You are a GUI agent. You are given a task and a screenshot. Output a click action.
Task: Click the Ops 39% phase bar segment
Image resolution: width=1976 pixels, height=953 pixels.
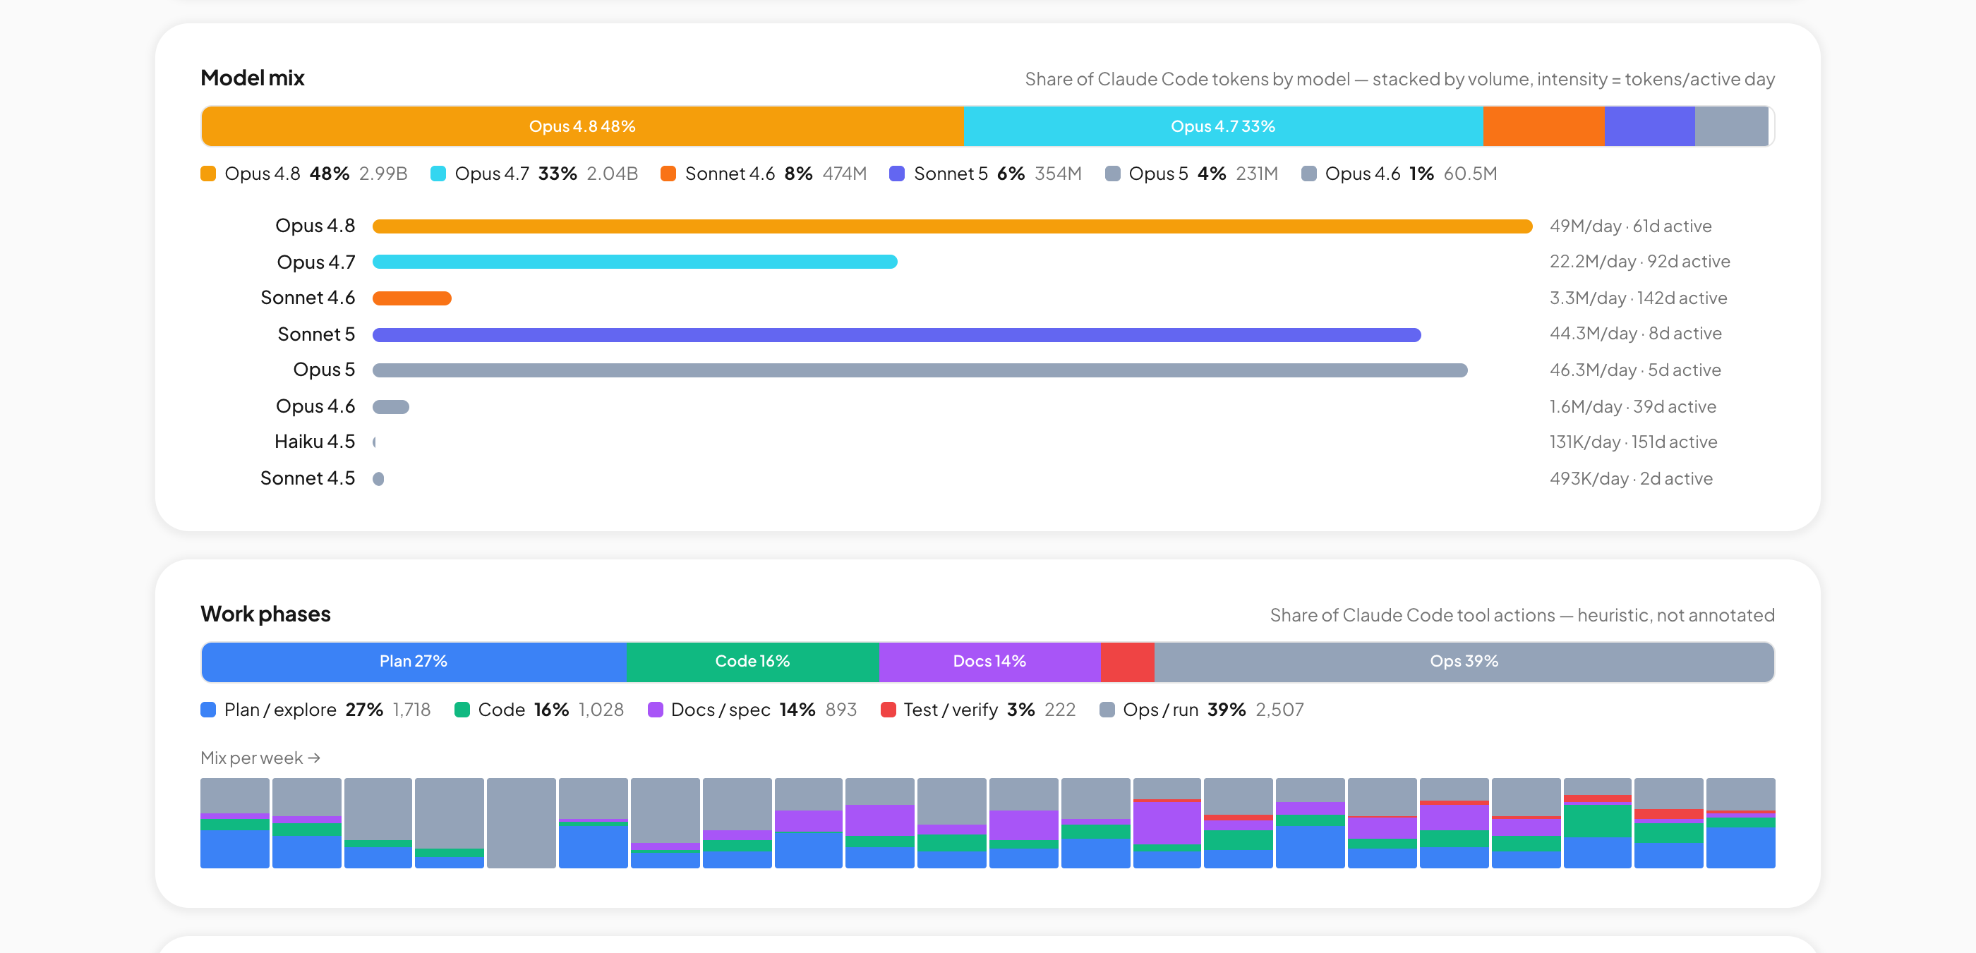click(x=1464, y=662)
